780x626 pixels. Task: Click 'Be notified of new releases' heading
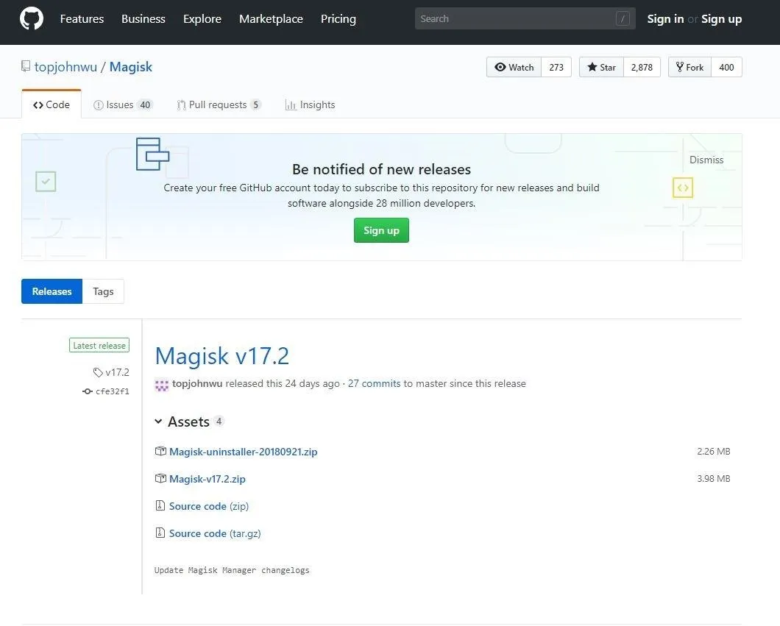[x=382, y=169]
